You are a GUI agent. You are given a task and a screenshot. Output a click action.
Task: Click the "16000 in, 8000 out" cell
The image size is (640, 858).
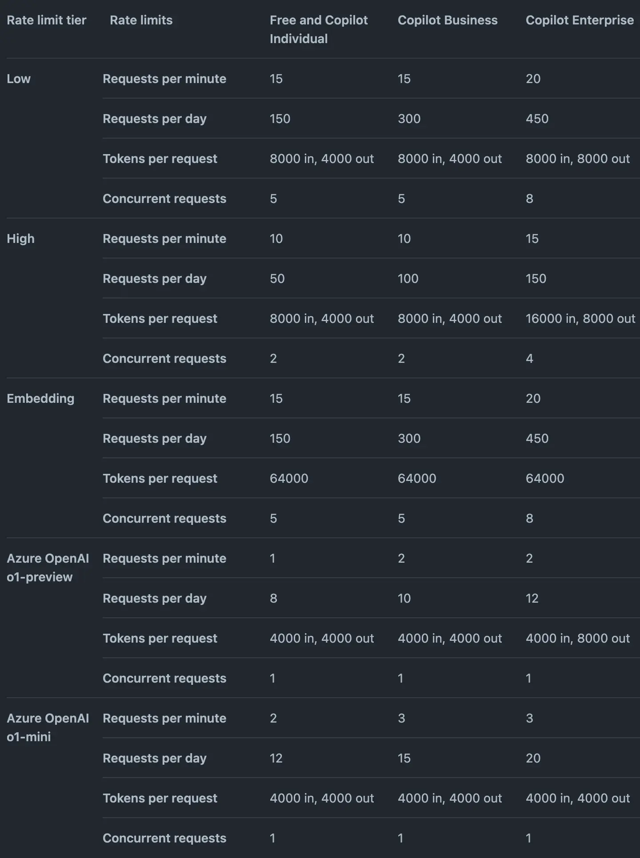click(580, 319)
